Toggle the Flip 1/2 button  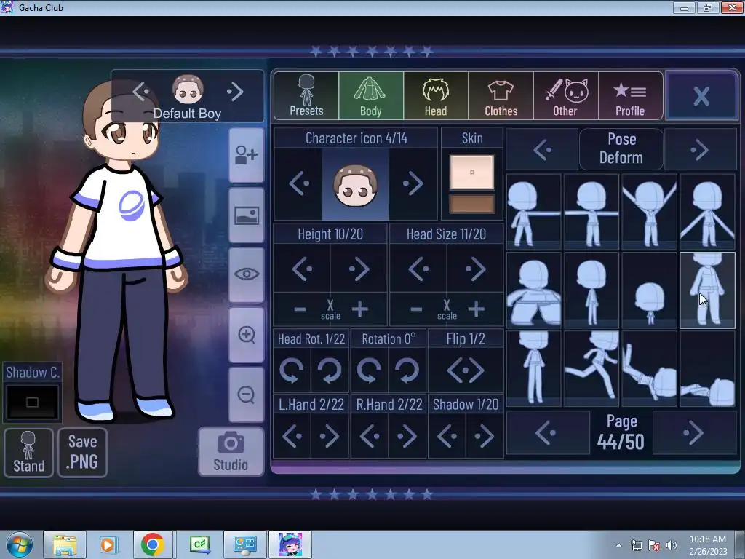(x=466, y=370)
